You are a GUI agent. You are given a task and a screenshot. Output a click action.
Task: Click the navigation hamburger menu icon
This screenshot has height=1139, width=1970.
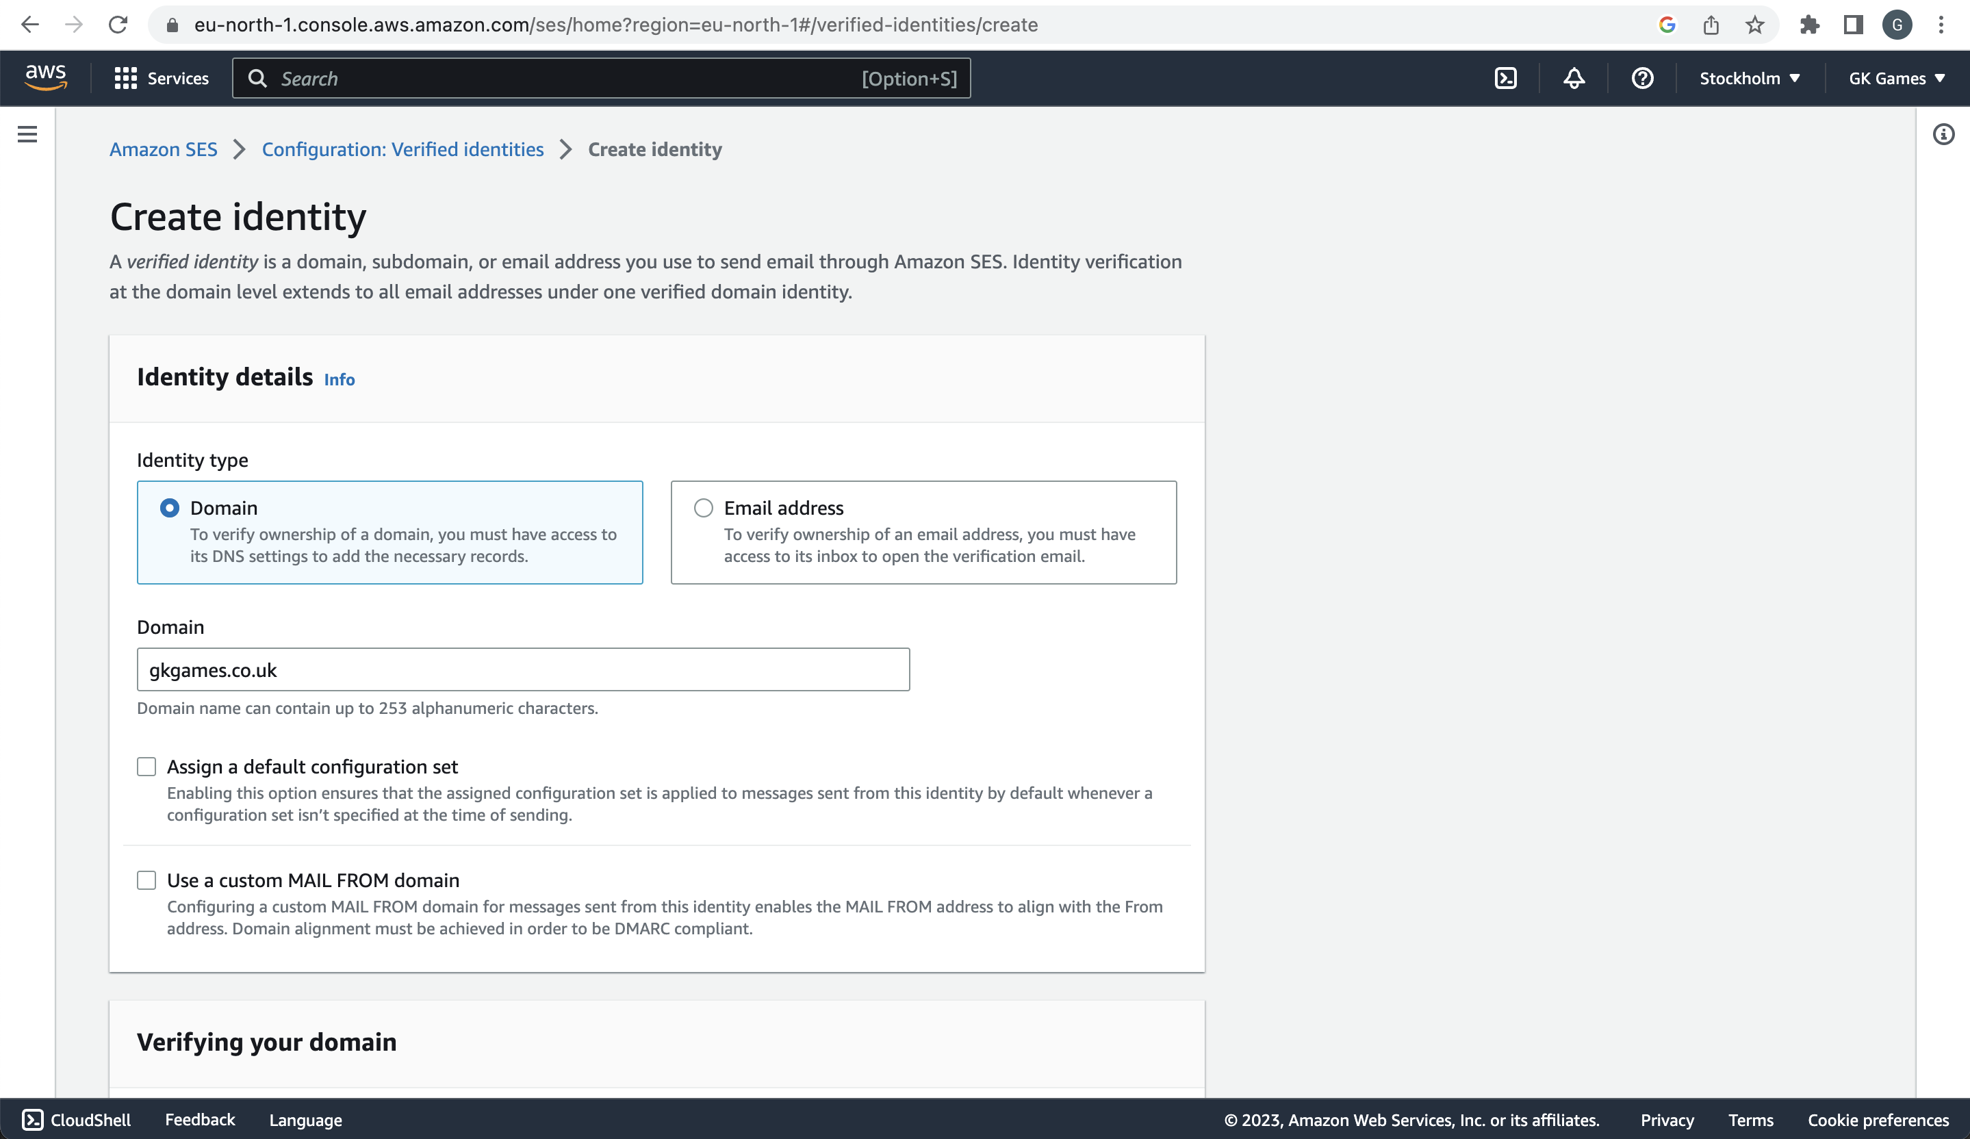click(27, 134)
